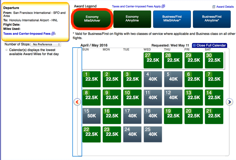Click Requested: Wed May 11 text

click(x=170, y=45)
